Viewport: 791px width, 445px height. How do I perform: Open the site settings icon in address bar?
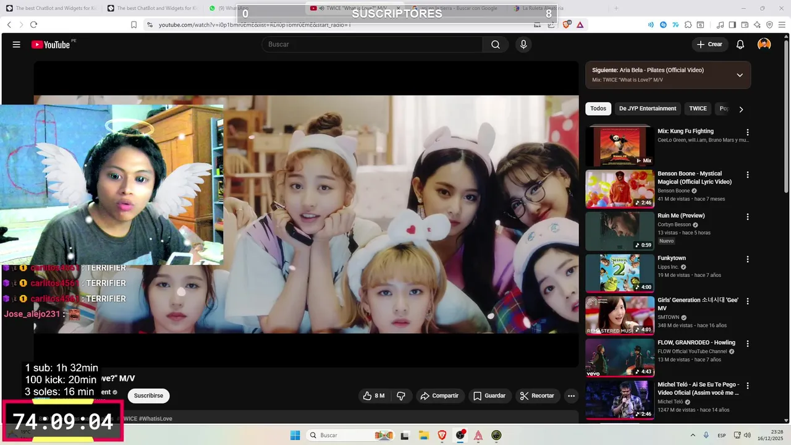click(150, 25)
